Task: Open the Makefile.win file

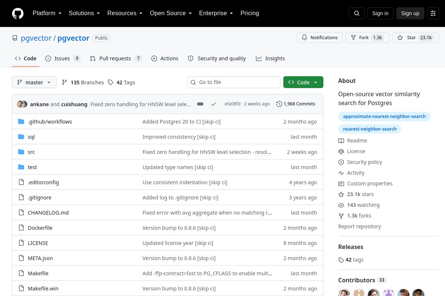Action: (x=43, y=289)
